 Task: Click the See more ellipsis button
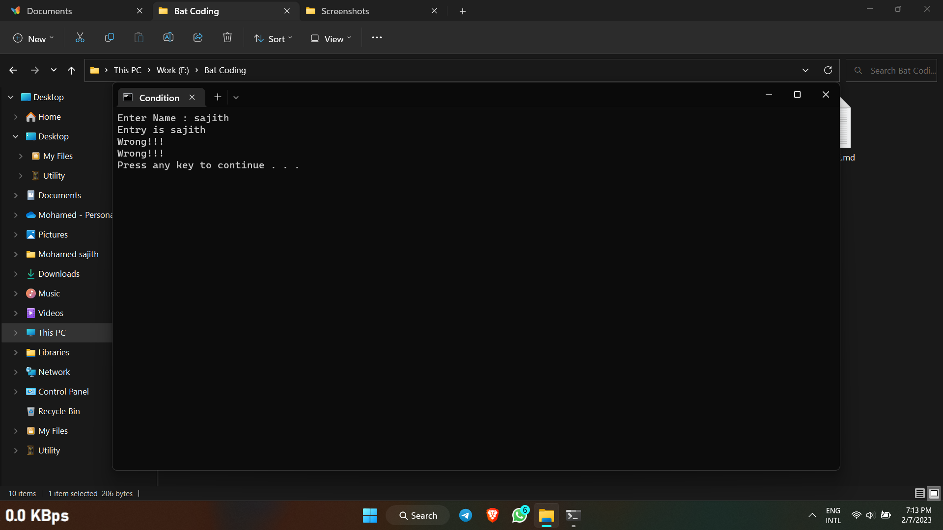pyautogui.click(x=377, y=38)
